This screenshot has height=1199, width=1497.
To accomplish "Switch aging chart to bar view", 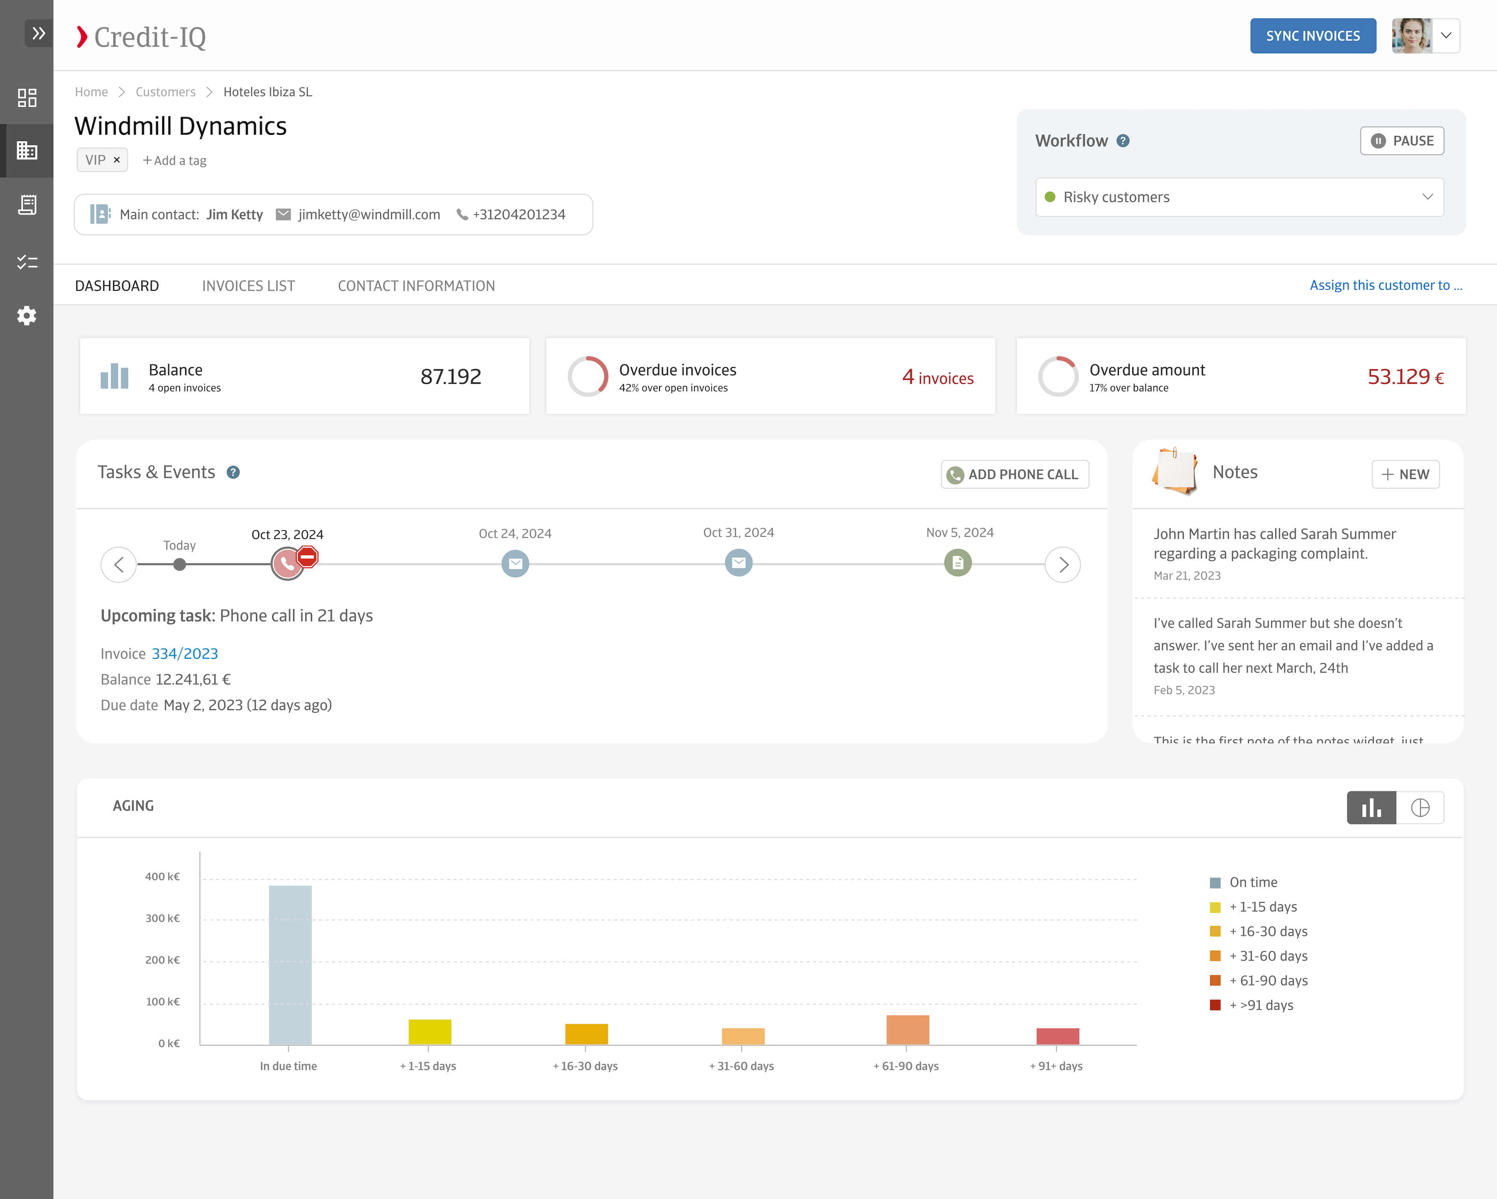I will pyautogui.click(x=1371, y=807).
